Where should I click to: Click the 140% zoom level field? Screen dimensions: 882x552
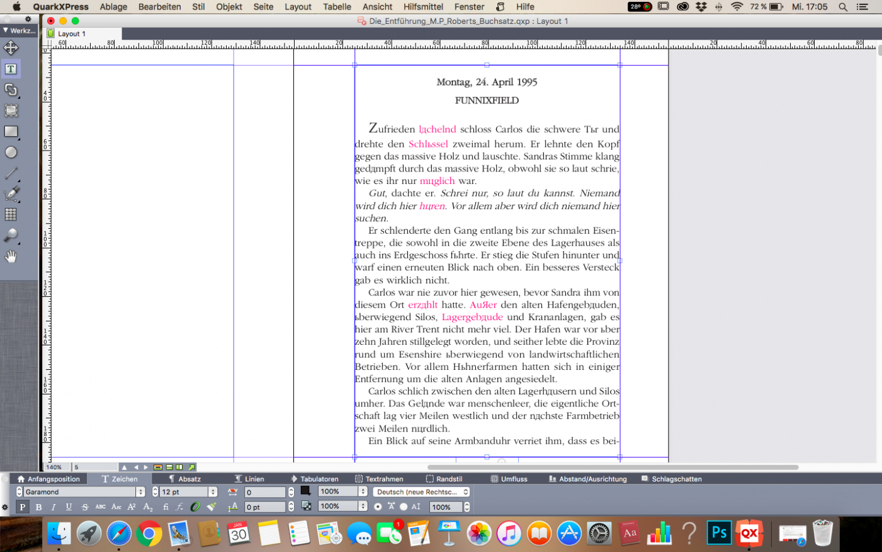(x=57, y=467)
